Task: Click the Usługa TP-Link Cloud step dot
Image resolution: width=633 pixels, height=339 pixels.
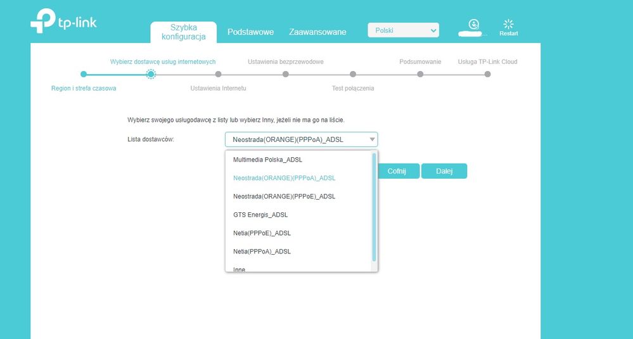Action: (488, 74)
